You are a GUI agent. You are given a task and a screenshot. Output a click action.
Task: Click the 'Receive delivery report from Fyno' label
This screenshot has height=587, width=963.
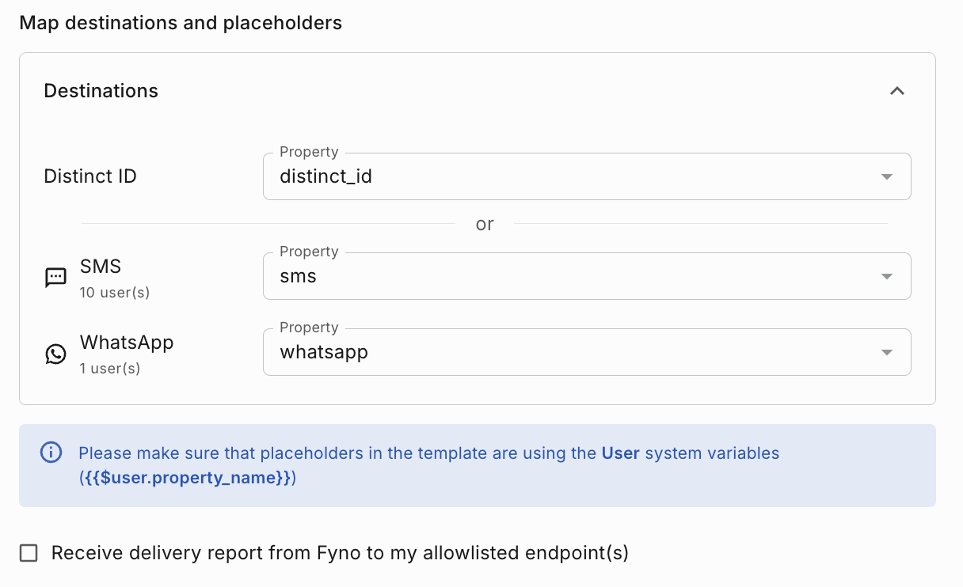tap(340, 553)
